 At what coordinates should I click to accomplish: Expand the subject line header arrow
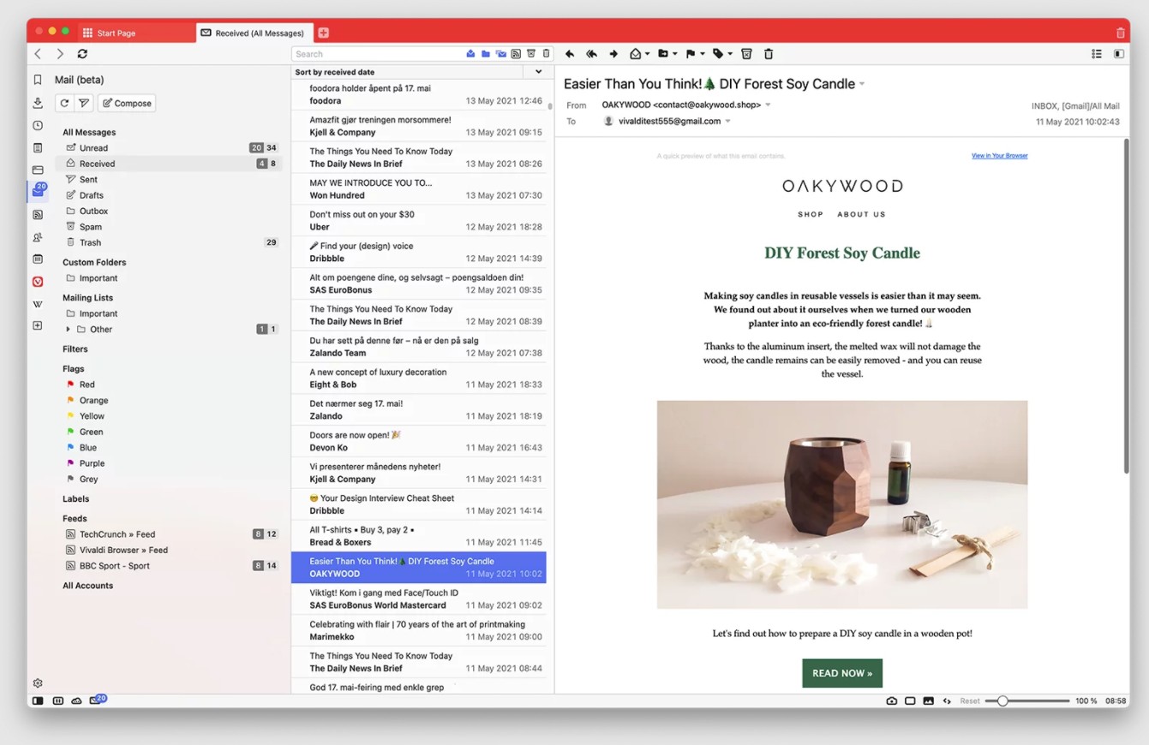pos(862,84)
